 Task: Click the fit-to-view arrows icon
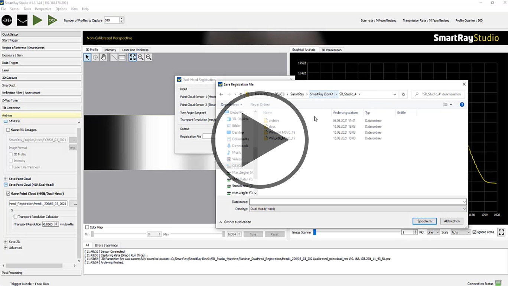point(133,57)
